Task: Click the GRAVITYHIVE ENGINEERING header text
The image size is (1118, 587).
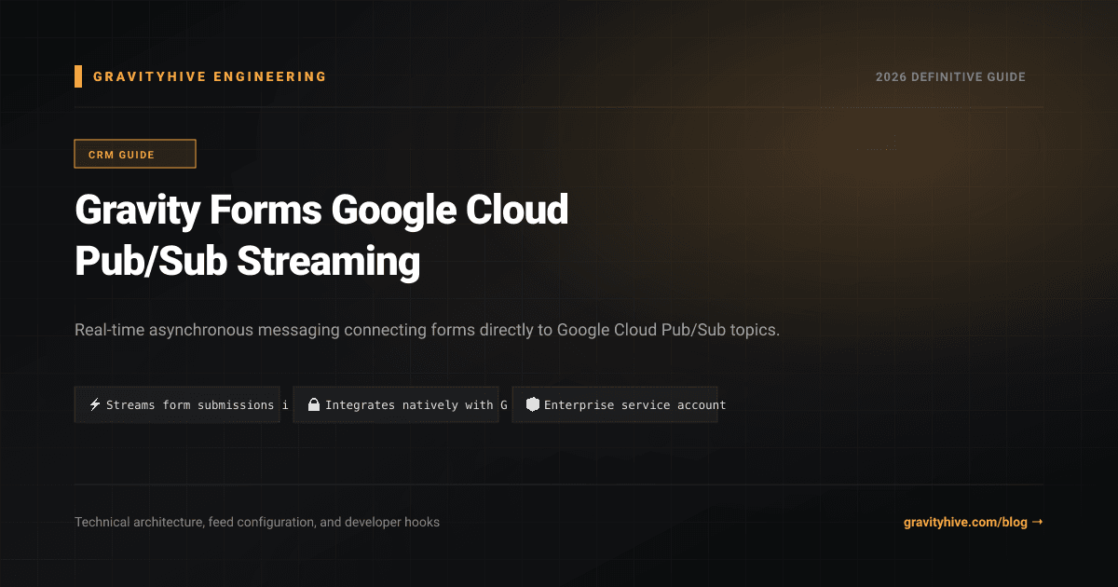Action: pyautogui.click(x=210, y=77)
